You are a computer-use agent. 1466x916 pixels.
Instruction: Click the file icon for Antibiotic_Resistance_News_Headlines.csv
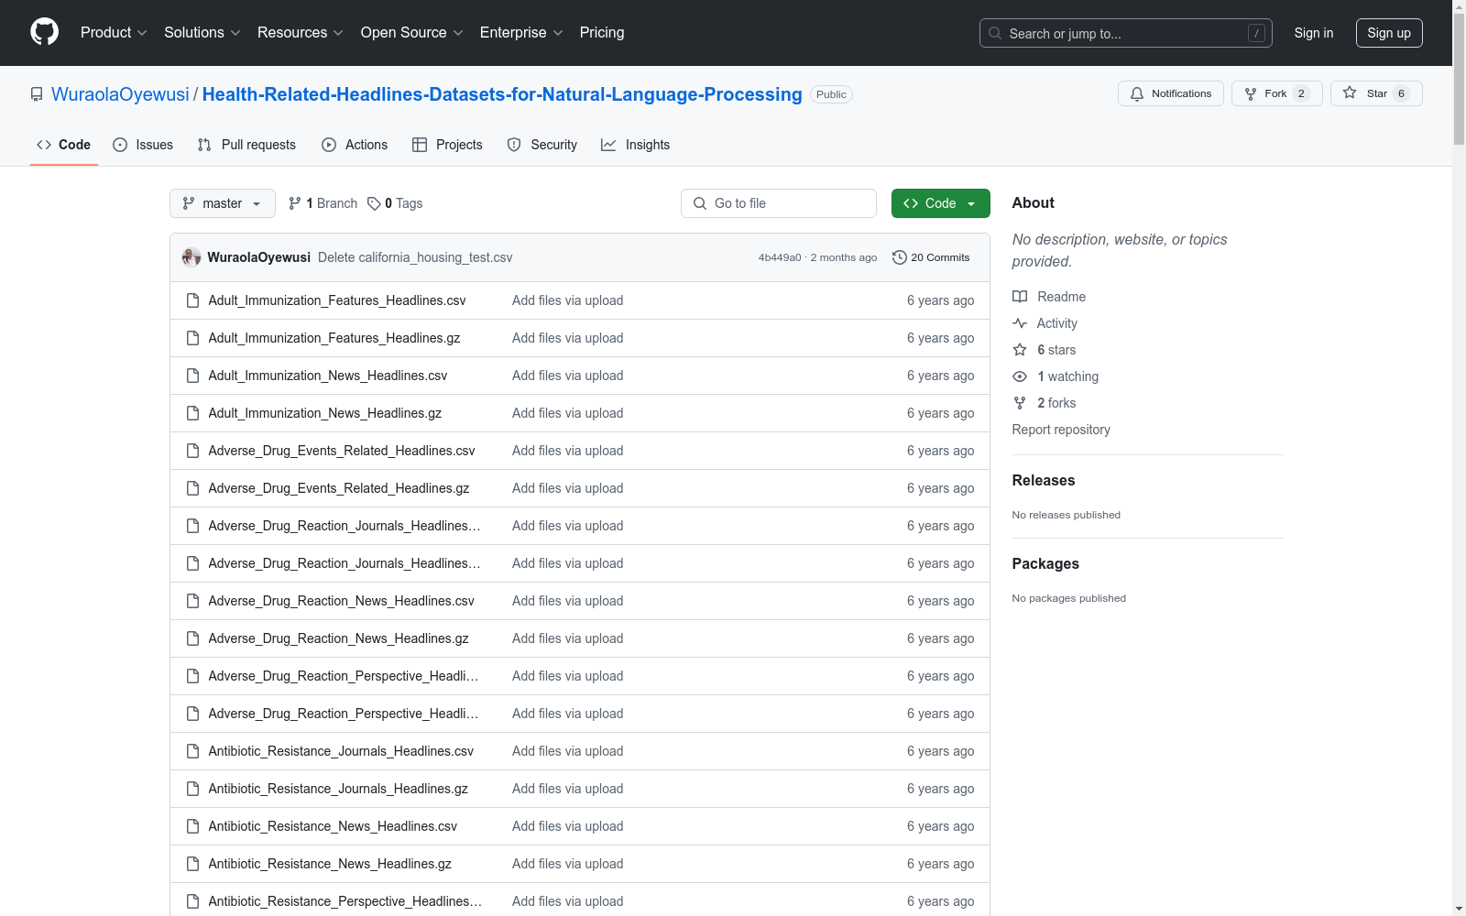[192, 826]
